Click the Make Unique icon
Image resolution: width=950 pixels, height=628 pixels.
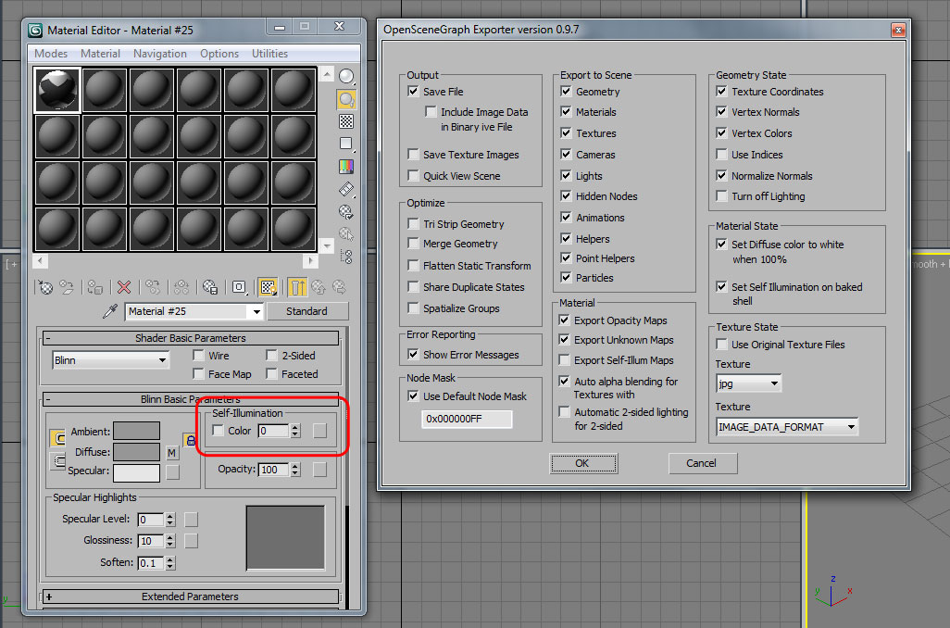tap(181, 287)
